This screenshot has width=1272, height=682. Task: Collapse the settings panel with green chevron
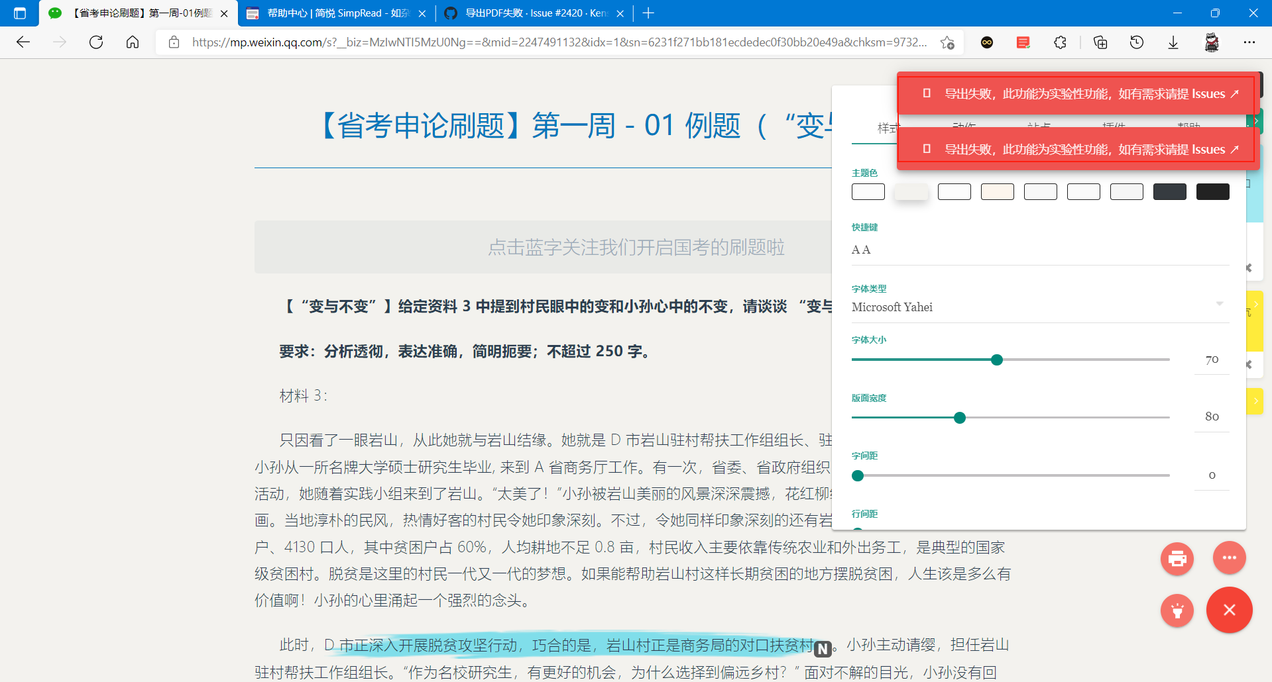[x=1255, y=121]
